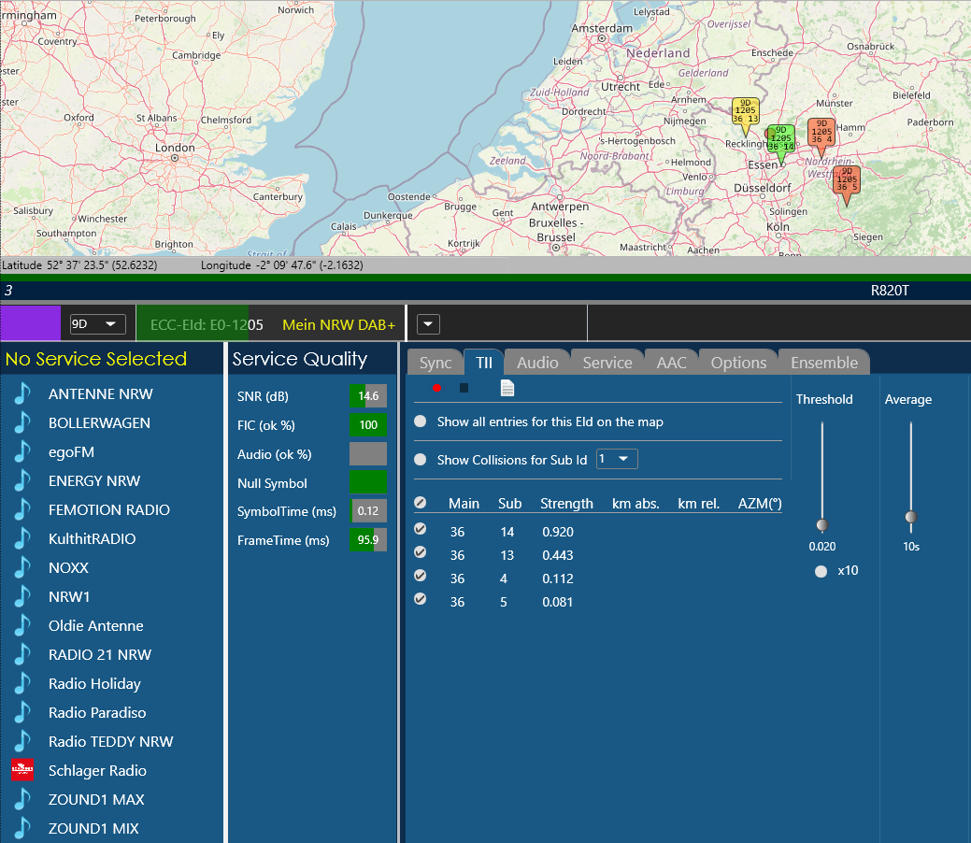971x843 pixels.
Task: Click the red record button in TII tab
Action: 436,388
